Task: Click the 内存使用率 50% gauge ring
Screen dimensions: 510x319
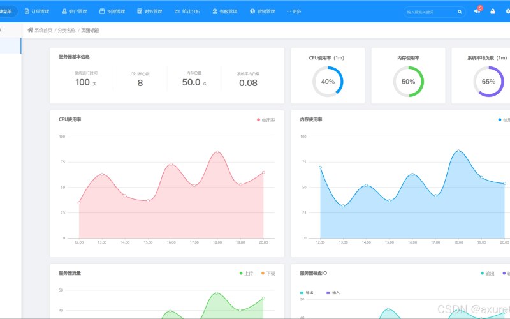Action: click(x=409, y=82)
